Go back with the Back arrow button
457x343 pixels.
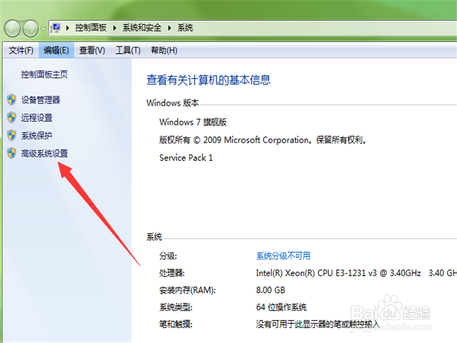tap(12, 29)
